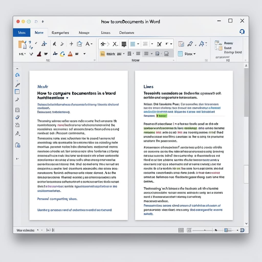Click the pushpin icon in left sidebar
This screenshot has width=262, height=262.
pyautogui.click(x=17, y=100)
